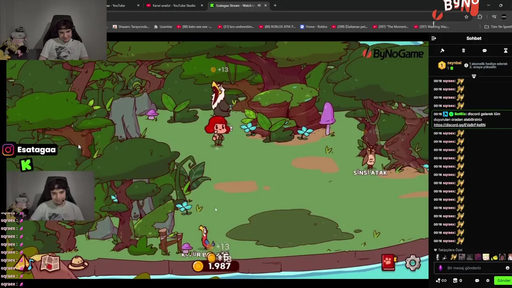Close the Esatagaa Stream tab
Viewport: 512px width, 288px height.
tap(266, 6)
